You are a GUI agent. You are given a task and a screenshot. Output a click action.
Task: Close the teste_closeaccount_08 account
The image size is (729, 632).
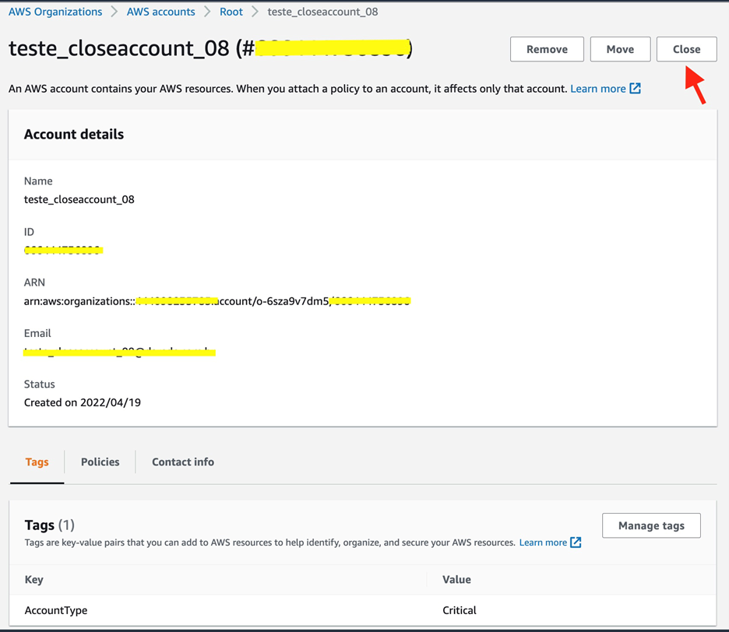coord(687,49)
